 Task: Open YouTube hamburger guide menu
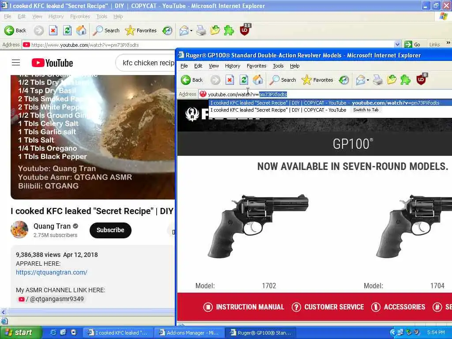pos(16,63)
